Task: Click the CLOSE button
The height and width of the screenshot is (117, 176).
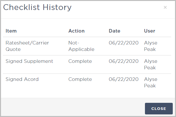Action: click(159, 109)
